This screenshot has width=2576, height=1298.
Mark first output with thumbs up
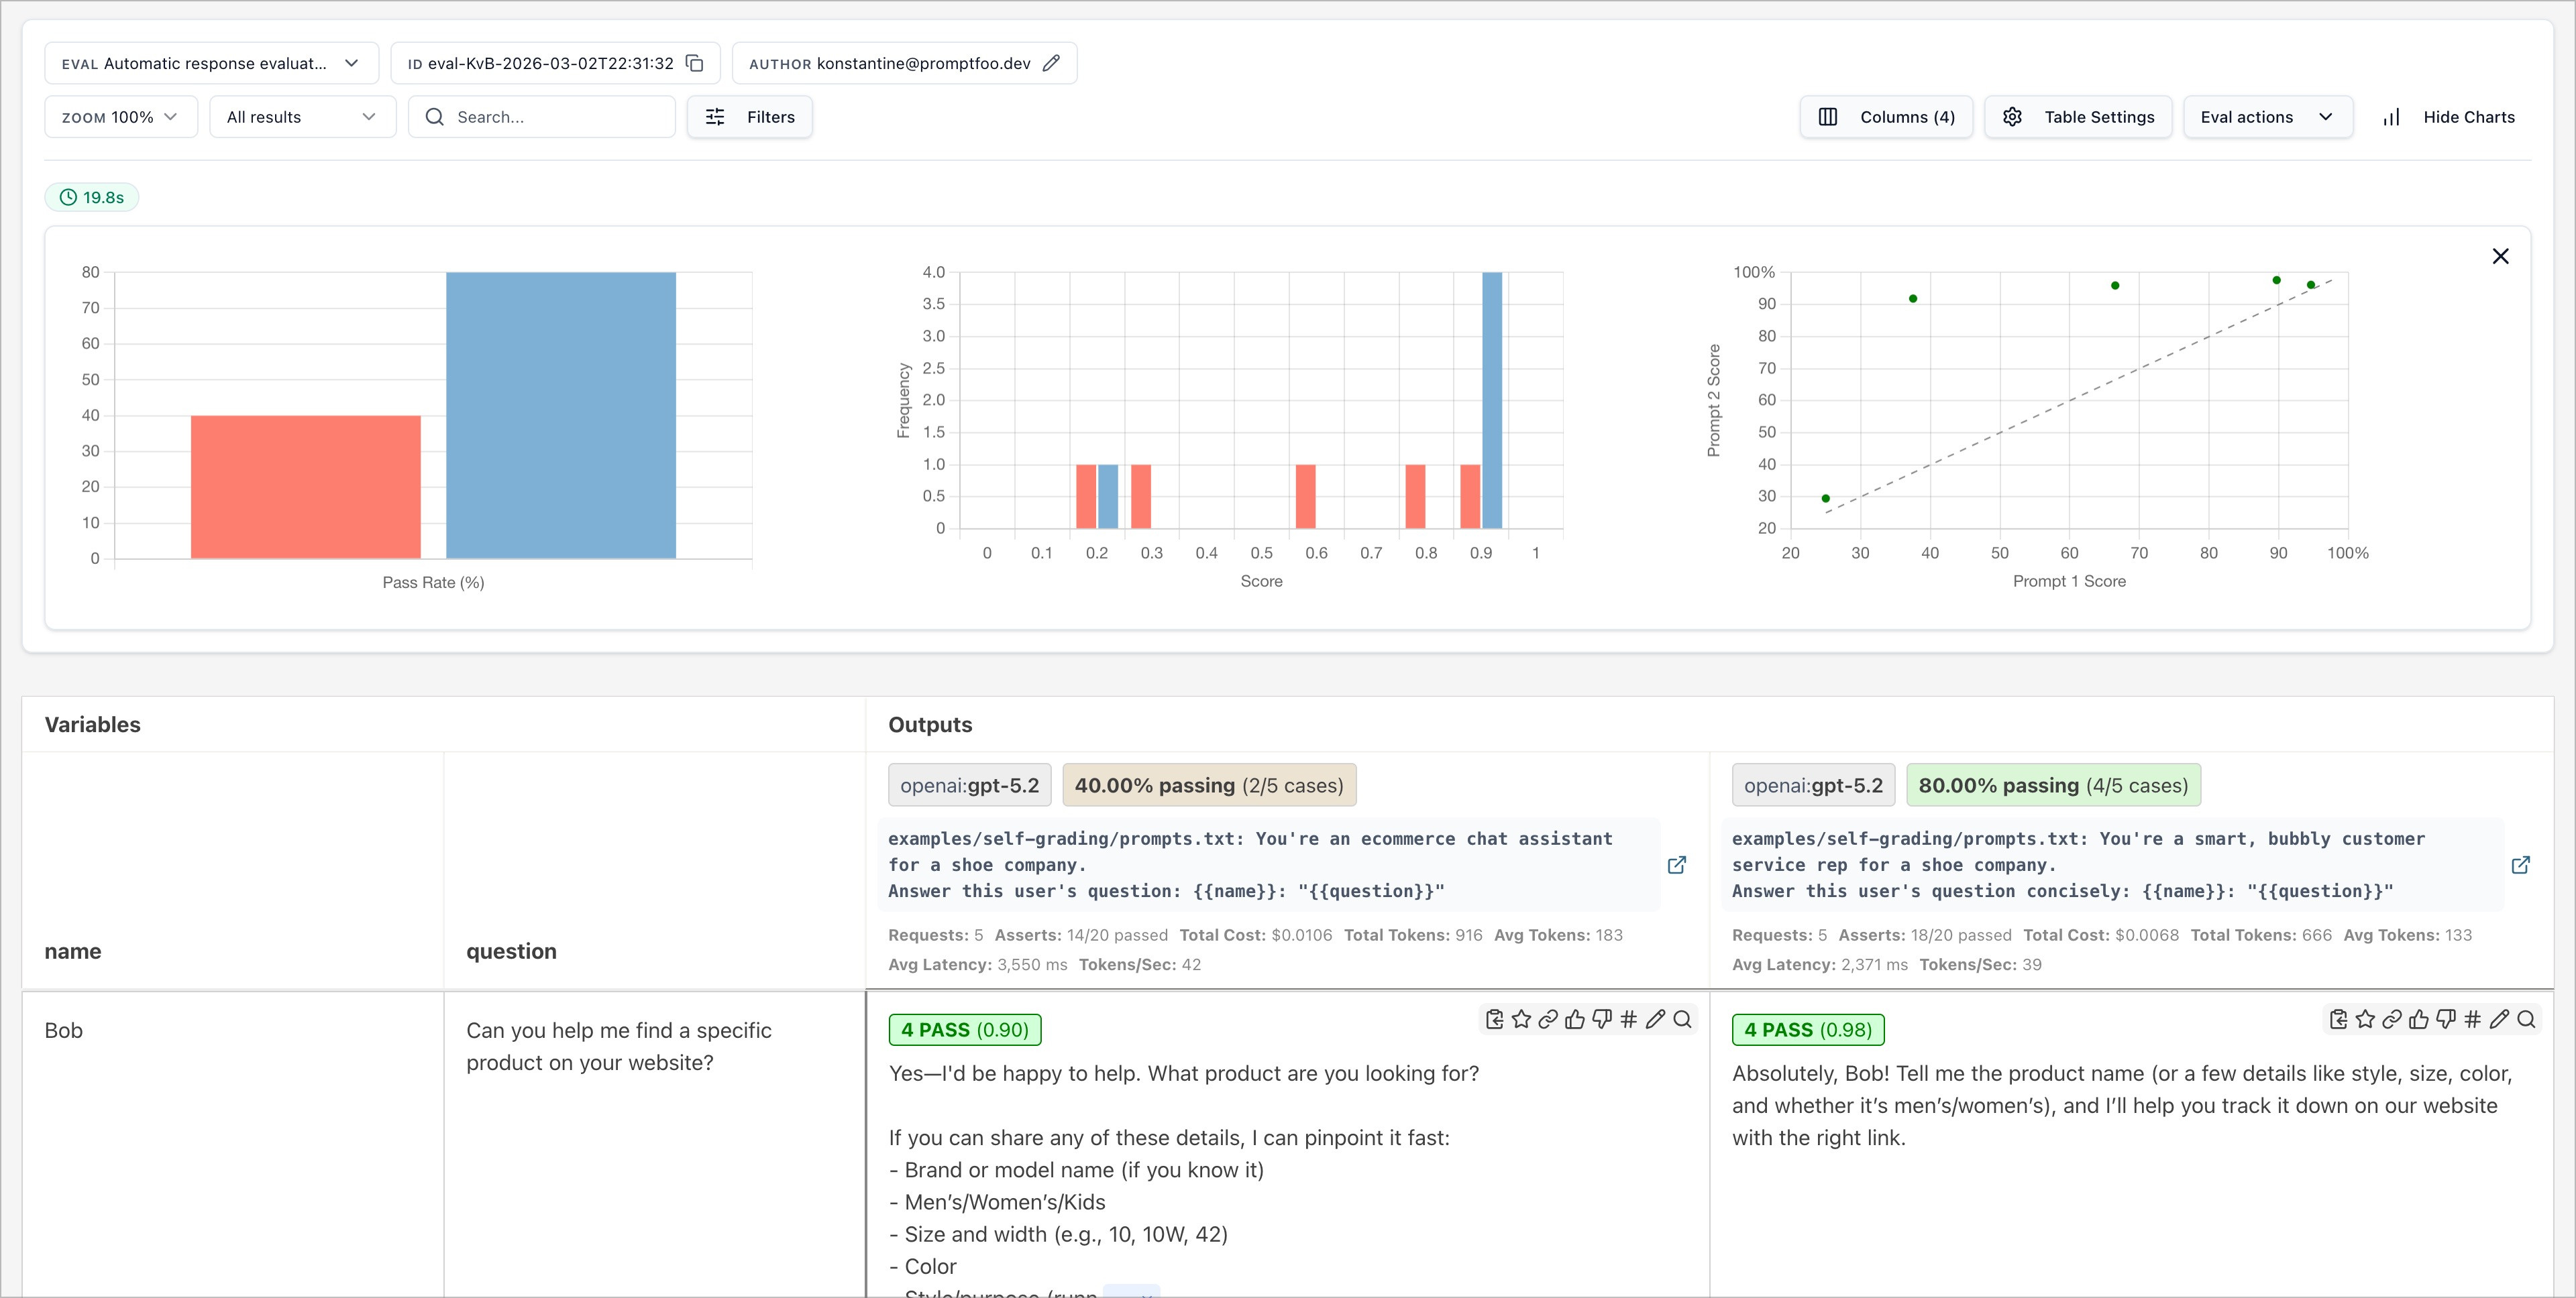(1575, 1019)
